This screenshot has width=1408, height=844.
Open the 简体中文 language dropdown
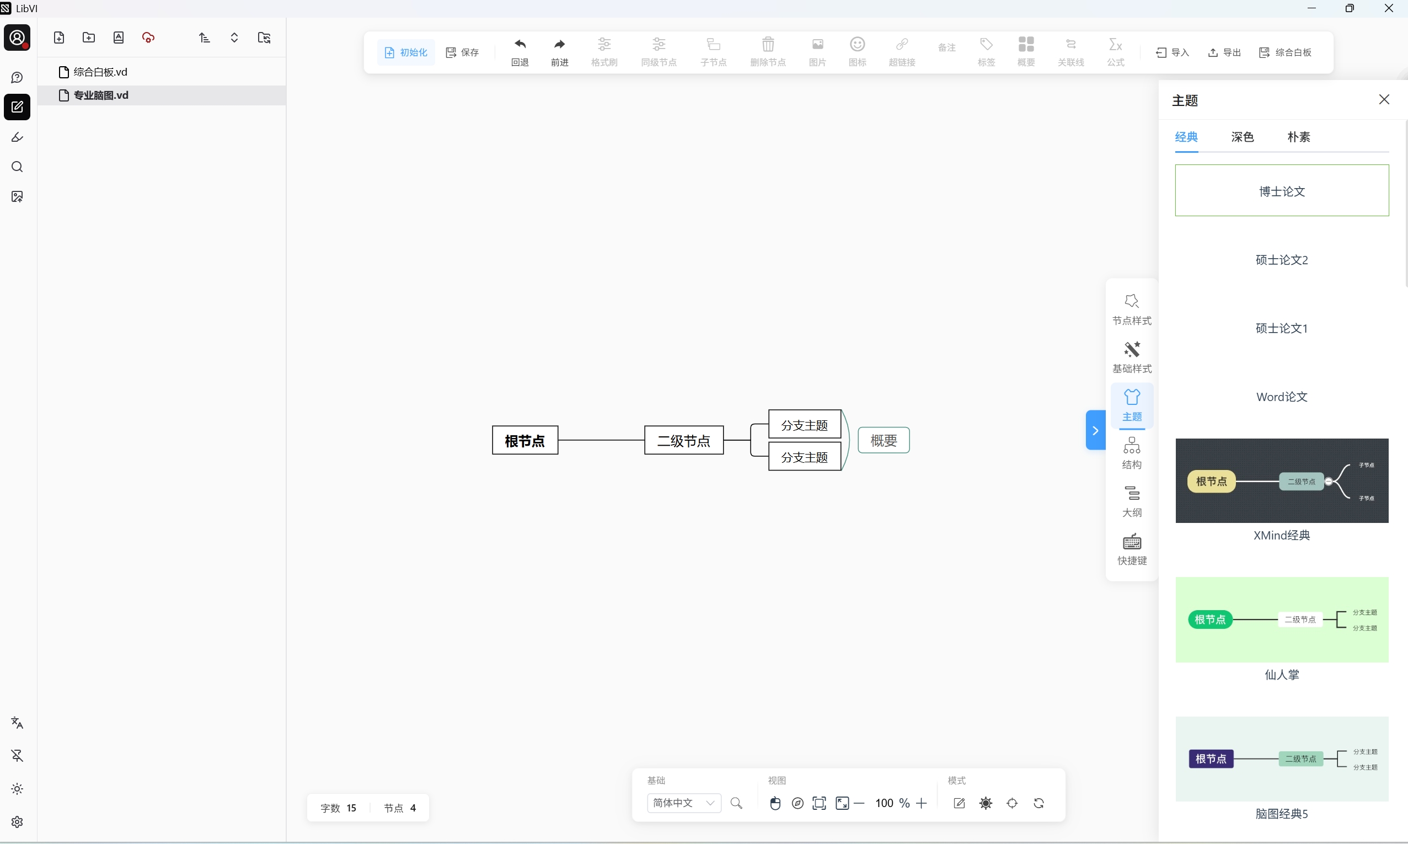(684, 803)
